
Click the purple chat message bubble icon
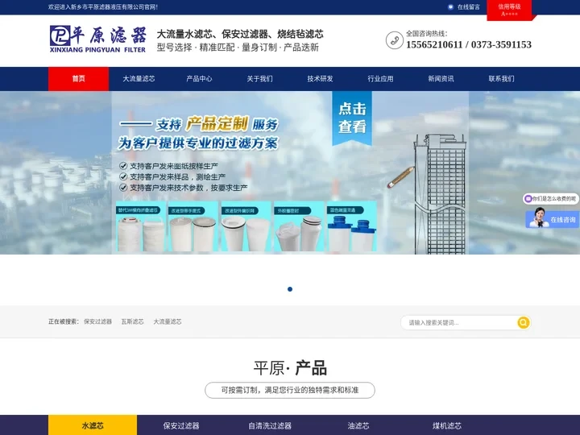click(528, 198)
